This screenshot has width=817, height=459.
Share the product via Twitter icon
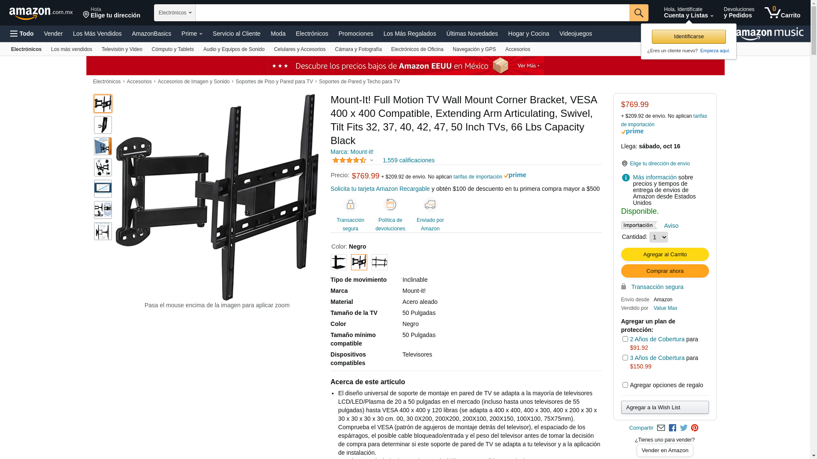pyautogui.click(x=684, y=428)
